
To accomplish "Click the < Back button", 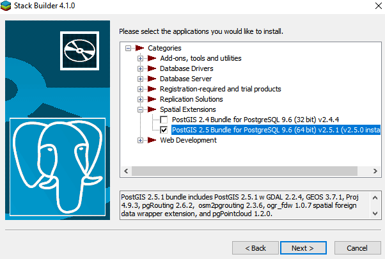I will click(x=255, y=248).
